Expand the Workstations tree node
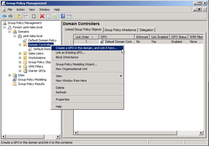Viewport: 209px width, 146px height. click(20, 58)
